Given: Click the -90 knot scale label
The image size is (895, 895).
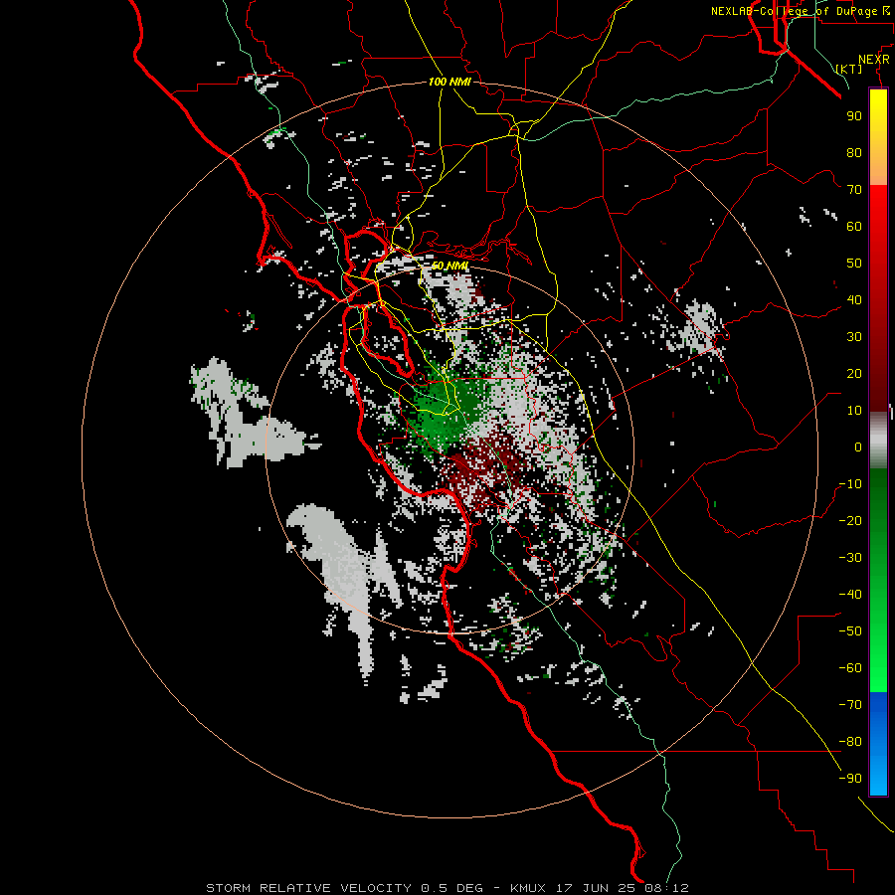Looking at the screenshot, I should [x=850, y=779].
